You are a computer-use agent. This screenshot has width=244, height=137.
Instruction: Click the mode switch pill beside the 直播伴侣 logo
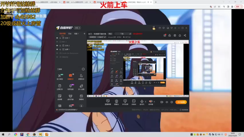[77, 28]
